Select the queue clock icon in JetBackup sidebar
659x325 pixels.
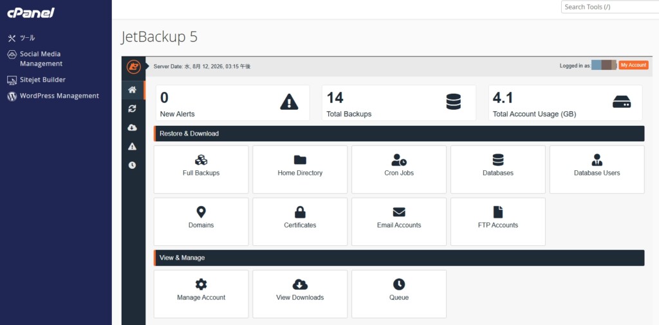point(133,165)
